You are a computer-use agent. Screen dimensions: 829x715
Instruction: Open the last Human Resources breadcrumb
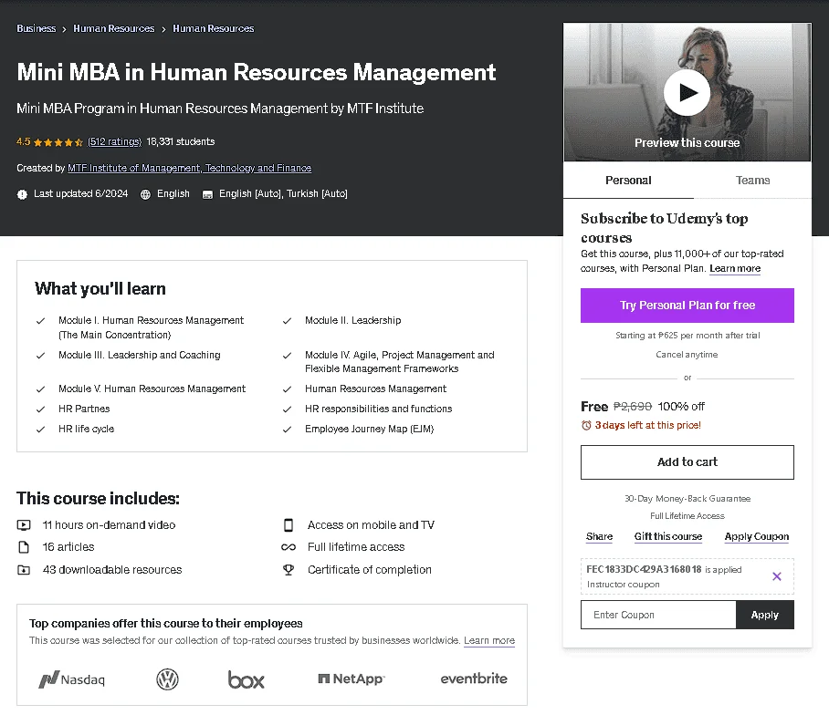point(213,28)
